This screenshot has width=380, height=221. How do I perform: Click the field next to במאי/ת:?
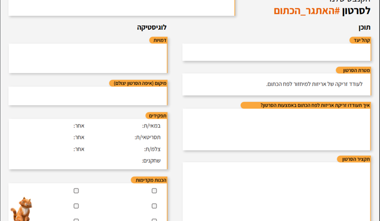click(x=114, y=126)
